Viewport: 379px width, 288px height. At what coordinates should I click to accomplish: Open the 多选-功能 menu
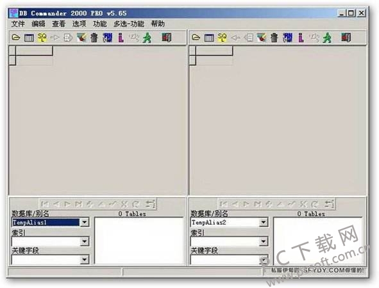(x=129, y=24)
